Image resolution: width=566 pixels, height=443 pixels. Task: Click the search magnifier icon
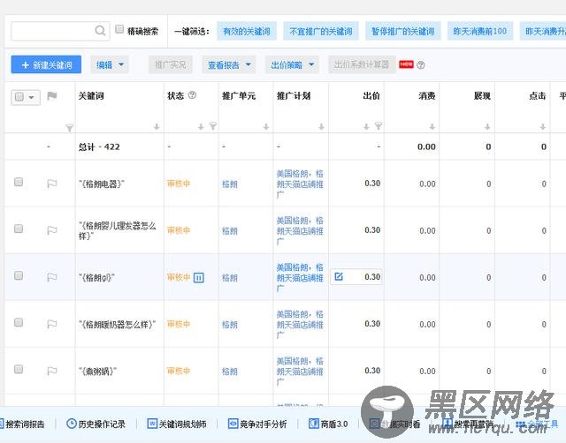(100, 31)
